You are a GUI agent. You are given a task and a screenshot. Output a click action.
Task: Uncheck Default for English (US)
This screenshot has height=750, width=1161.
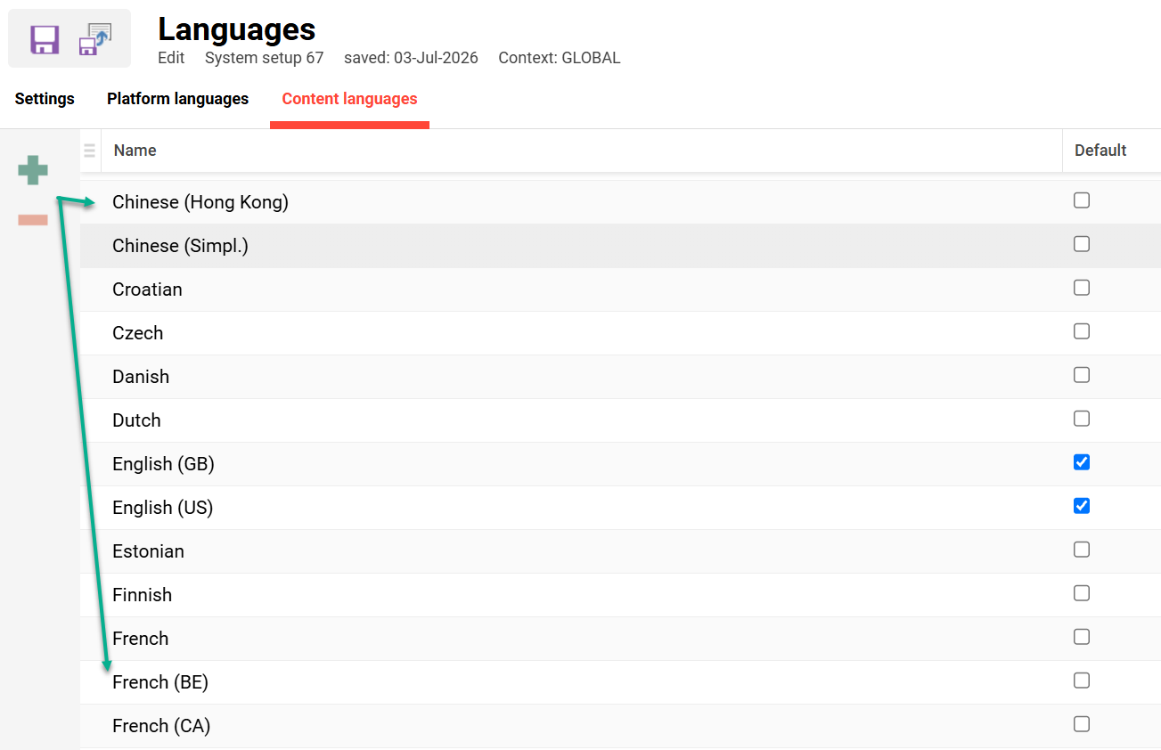1082,506
